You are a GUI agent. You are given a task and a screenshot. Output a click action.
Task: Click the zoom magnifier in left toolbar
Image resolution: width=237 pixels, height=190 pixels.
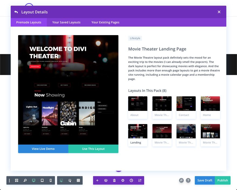[x=25, y=180]
